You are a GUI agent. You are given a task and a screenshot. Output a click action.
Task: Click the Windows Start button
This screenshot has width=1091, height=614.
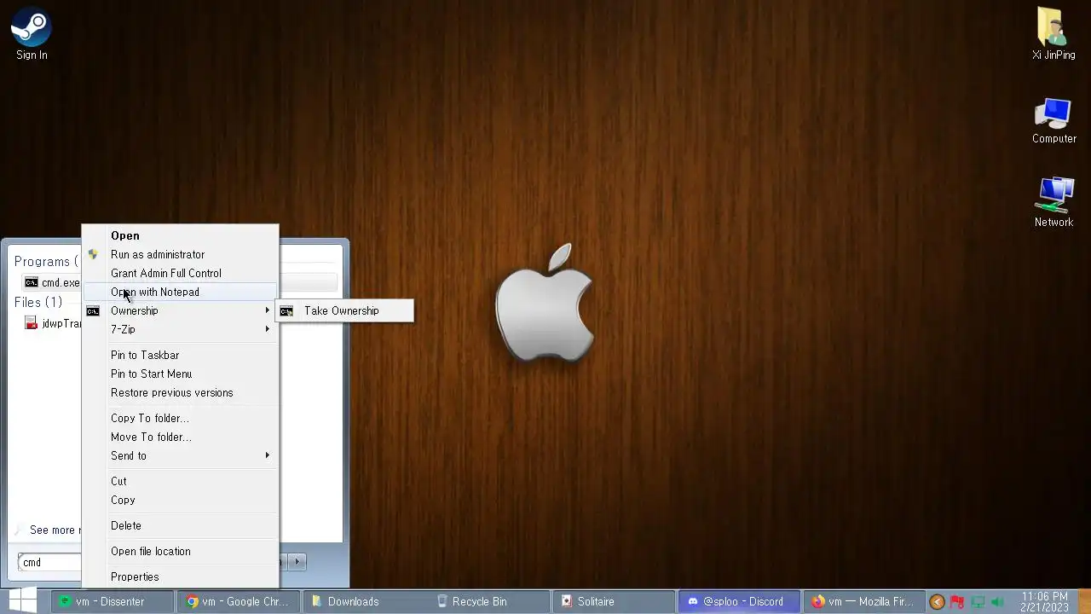[23, 600]
